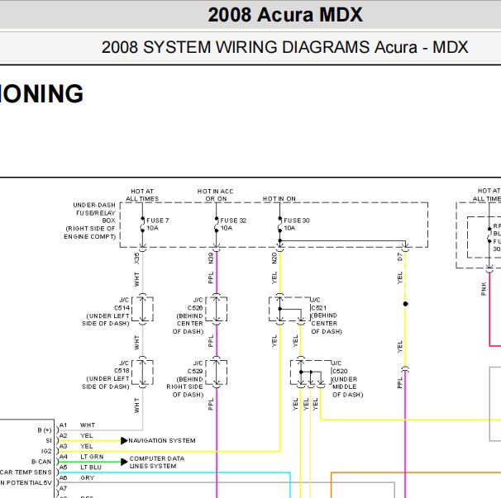Image resolution: width=501 pixels, height=498 pixels.
Task: Click the "A1 WHT" terminal row
Action: pyautogui.click(x=78, y=425)
